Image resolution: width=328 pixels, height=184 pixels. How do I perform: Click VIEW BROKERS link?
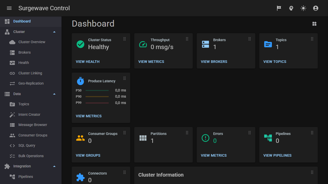[214, 62]
